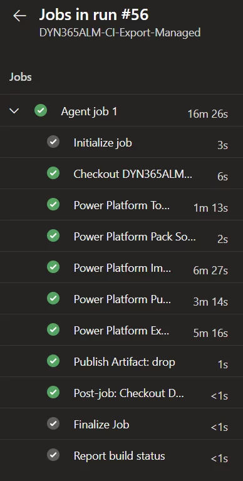This screenshot has width=243, height=481.
Task: Click the 6s duration on the Checkout row
Action: coord(222,177)
